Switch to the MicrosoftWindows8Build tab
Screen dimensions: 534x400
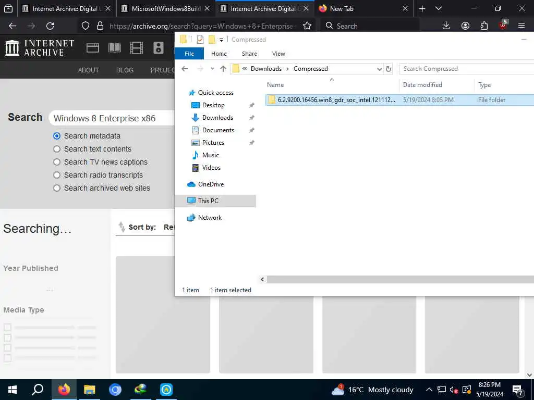pos(166,8)
